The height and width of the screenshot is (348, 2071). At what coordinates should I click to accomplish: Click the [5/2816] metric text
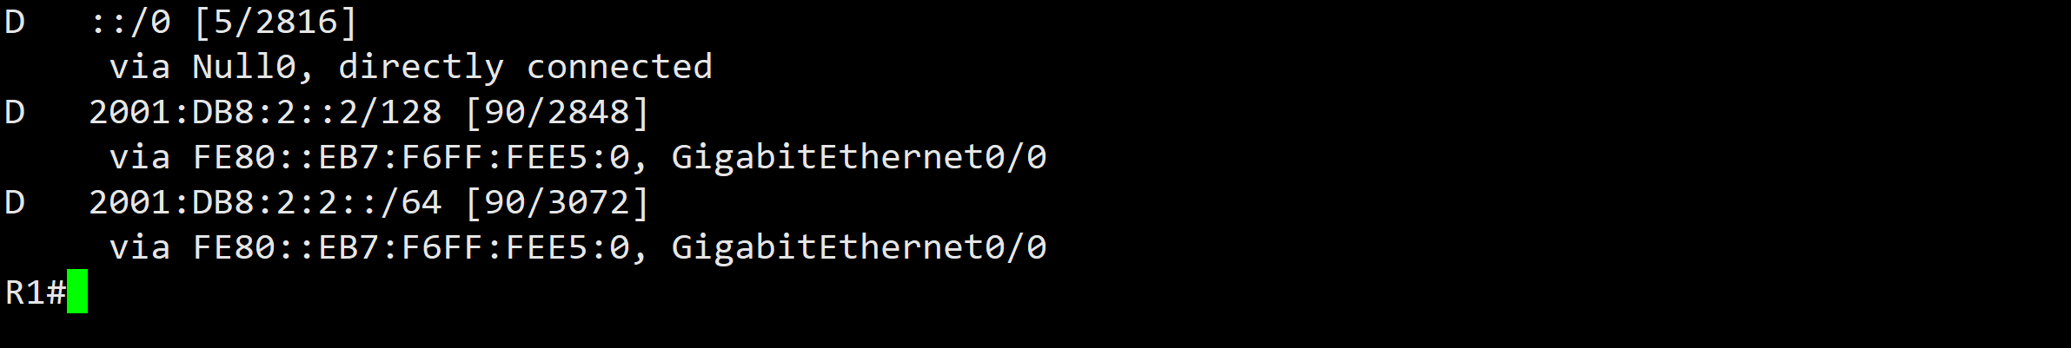click(275, 22)
